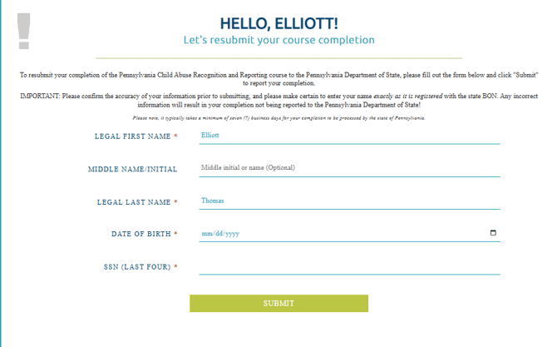
Task: Select the Legal Last Name field
Action: [349, 201]
